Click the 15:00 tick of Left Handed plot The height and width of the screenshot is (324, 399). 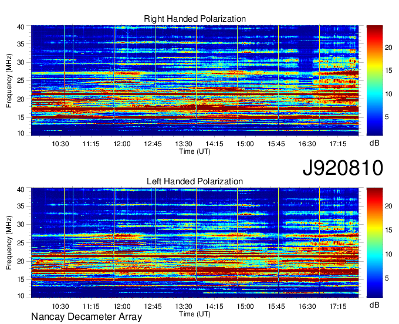click(245, 306)
